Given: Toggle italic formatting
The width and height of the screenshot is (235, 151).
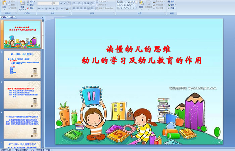Looking at the screenshot, I should point(42,9).
